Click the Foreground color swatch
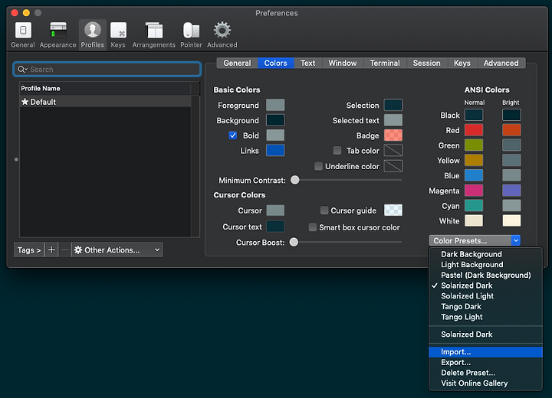The height and width of the screenshot is (398, 552). (x=275, y=105)
